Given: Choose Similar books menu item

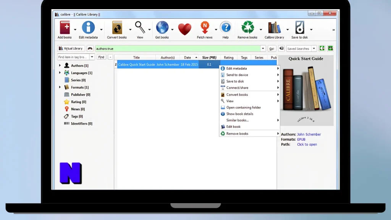Looking at the screenshot, I should 249,120.
